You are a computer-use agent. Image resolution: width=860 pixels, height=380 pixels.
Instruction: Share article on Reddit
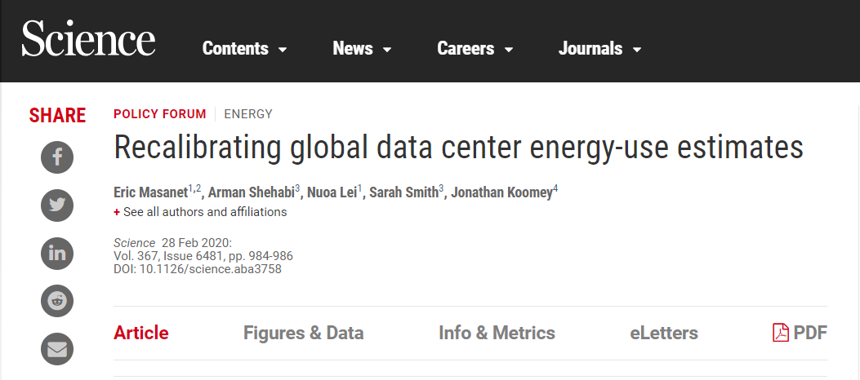pyautogui.click(x=57, y=301)
